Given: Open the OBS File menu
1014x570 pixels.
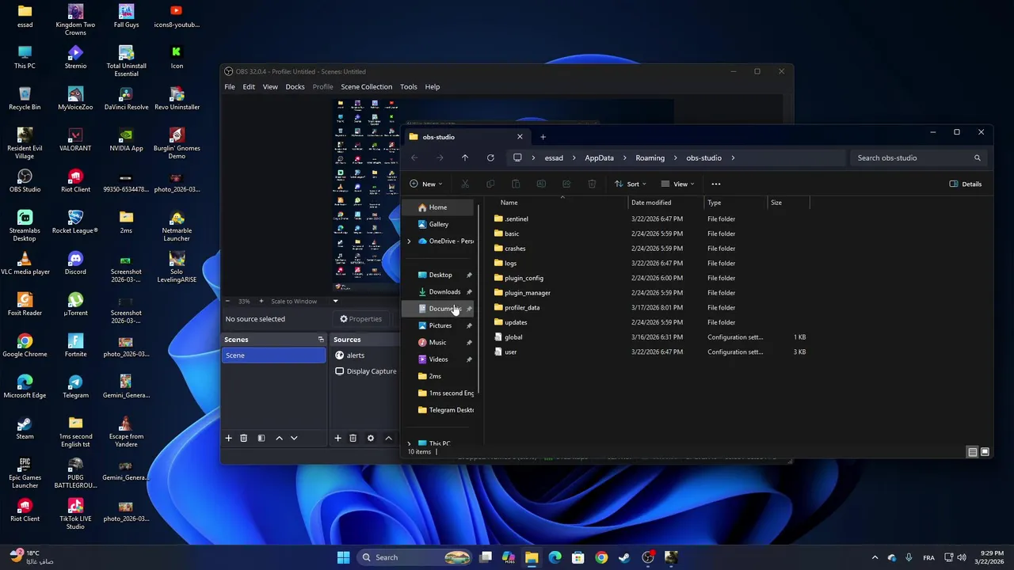Looking at the screenshot, I should coord(229,87).
